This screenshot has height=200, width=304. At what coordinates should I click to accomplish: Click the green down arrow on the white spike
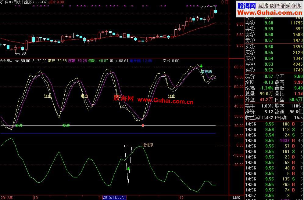128,168
